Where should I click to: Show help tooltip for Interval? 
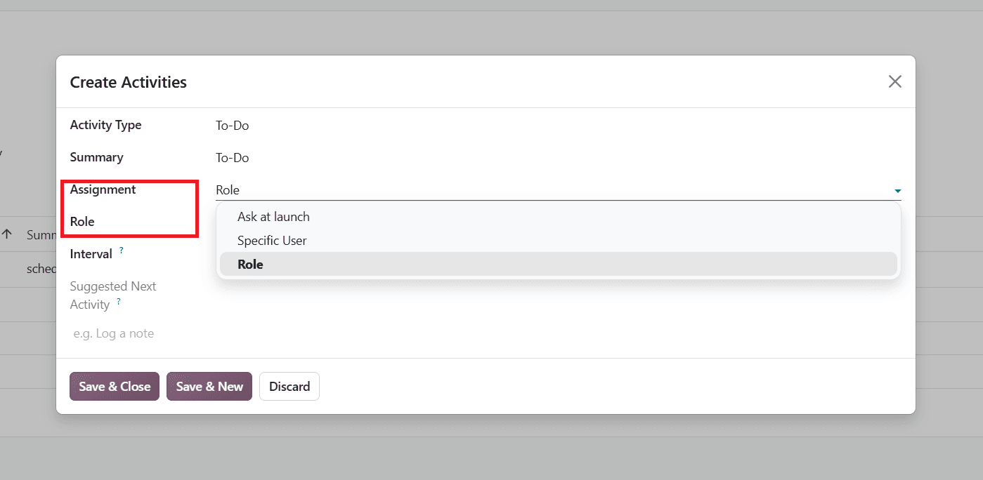[x=122, y=250]
